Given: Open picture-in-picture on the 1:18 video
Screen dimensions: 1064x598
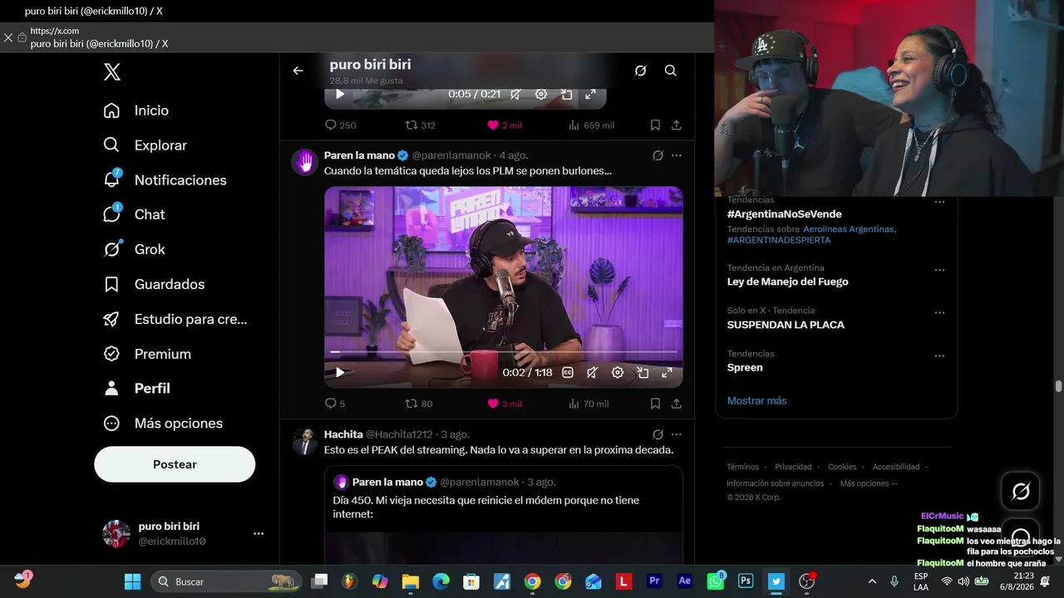Looking at the screenshot, I should click(x=643, y=373).
